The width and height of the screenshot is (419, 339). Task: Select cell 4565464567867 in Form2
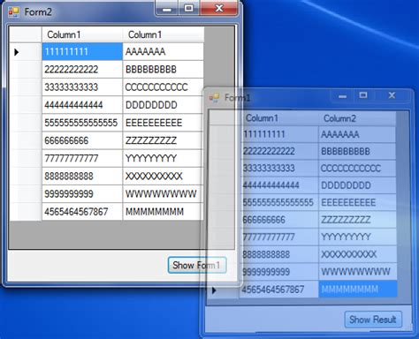(82, 212)
